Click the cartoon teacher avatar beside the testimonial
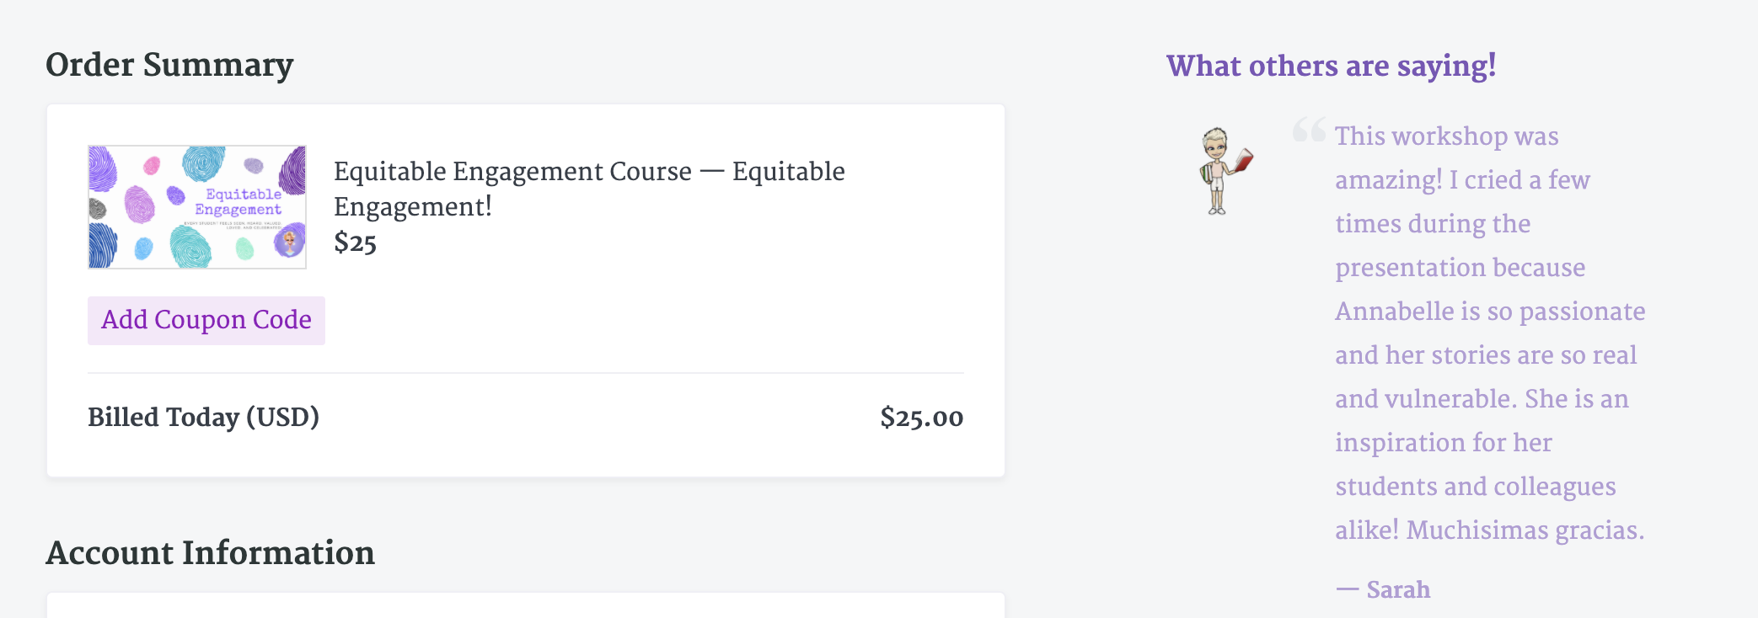 tap(1219, 171)
